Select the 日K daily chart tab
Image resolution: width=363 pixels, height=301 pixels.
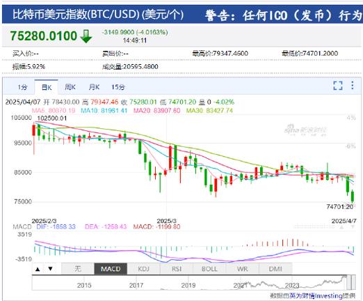click(x=47, y=87)
